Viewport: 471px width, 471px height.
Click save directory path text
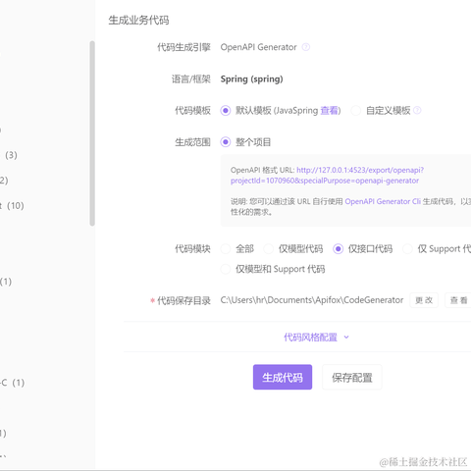312,300
